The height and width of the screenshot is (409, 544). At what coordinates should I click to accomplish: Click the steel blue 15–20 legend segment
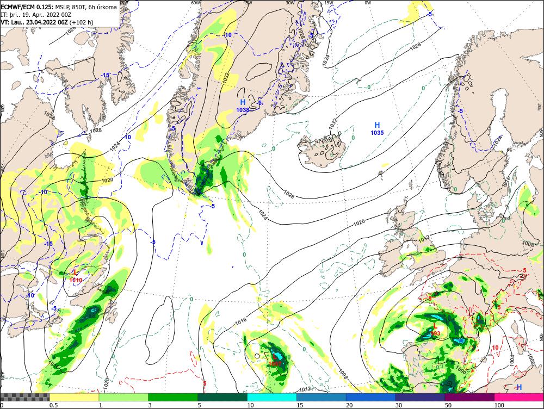pyautogui.click(x=322, y=397)
